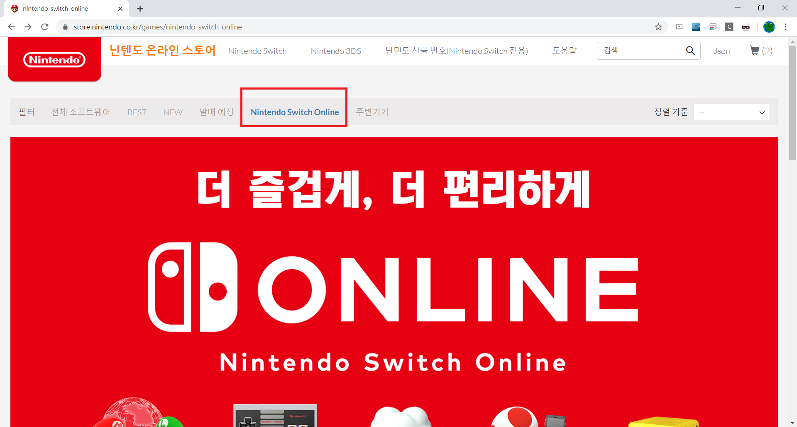Click the red Nintendo logo
Image resolution: width=797 pixels, height=427 pixels.
click(54, 59)
